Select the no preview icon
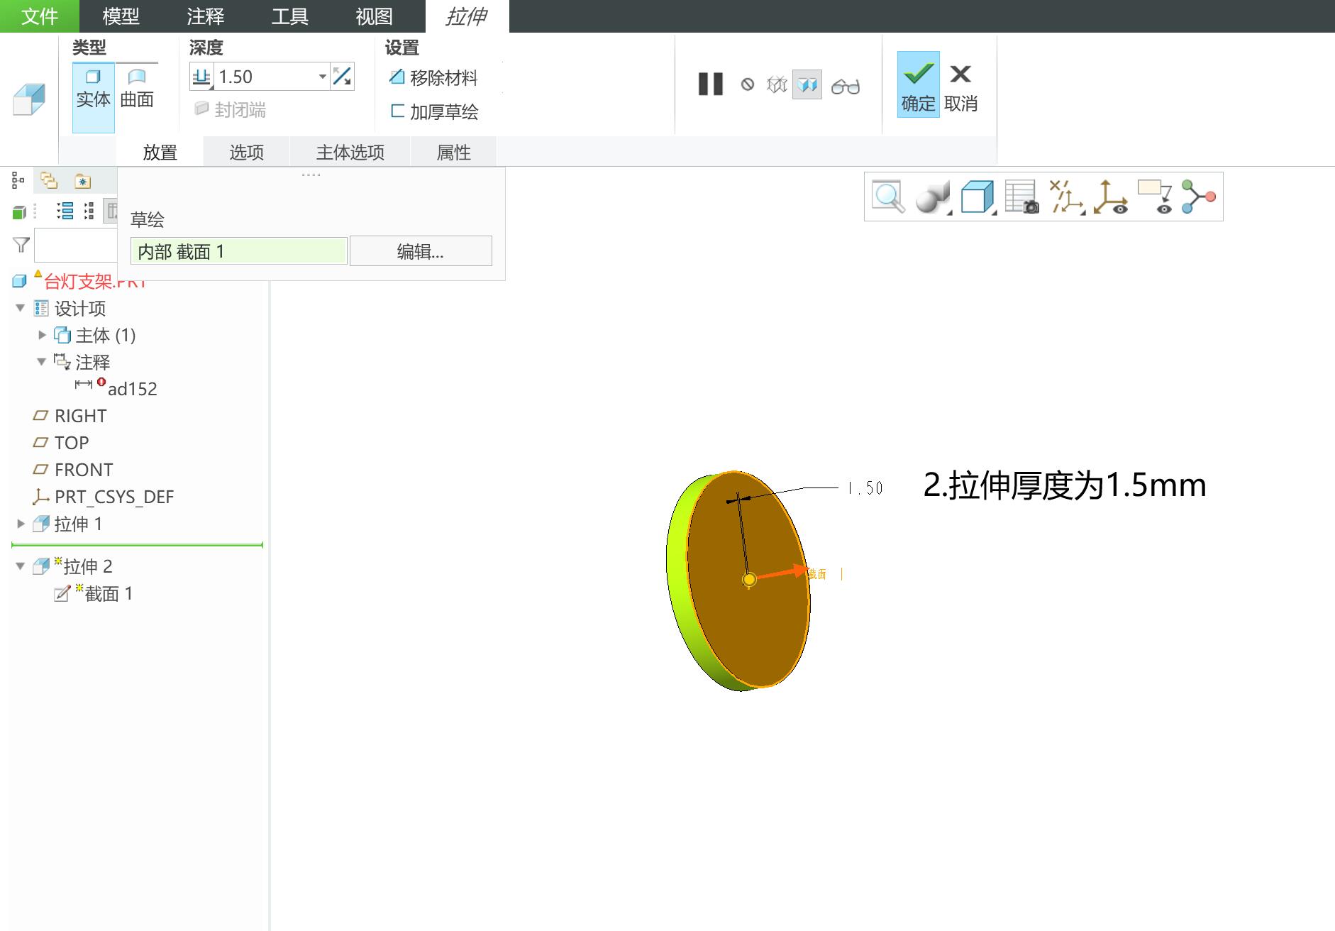This screenshot has width=1335, height=931. pos(748,84)
